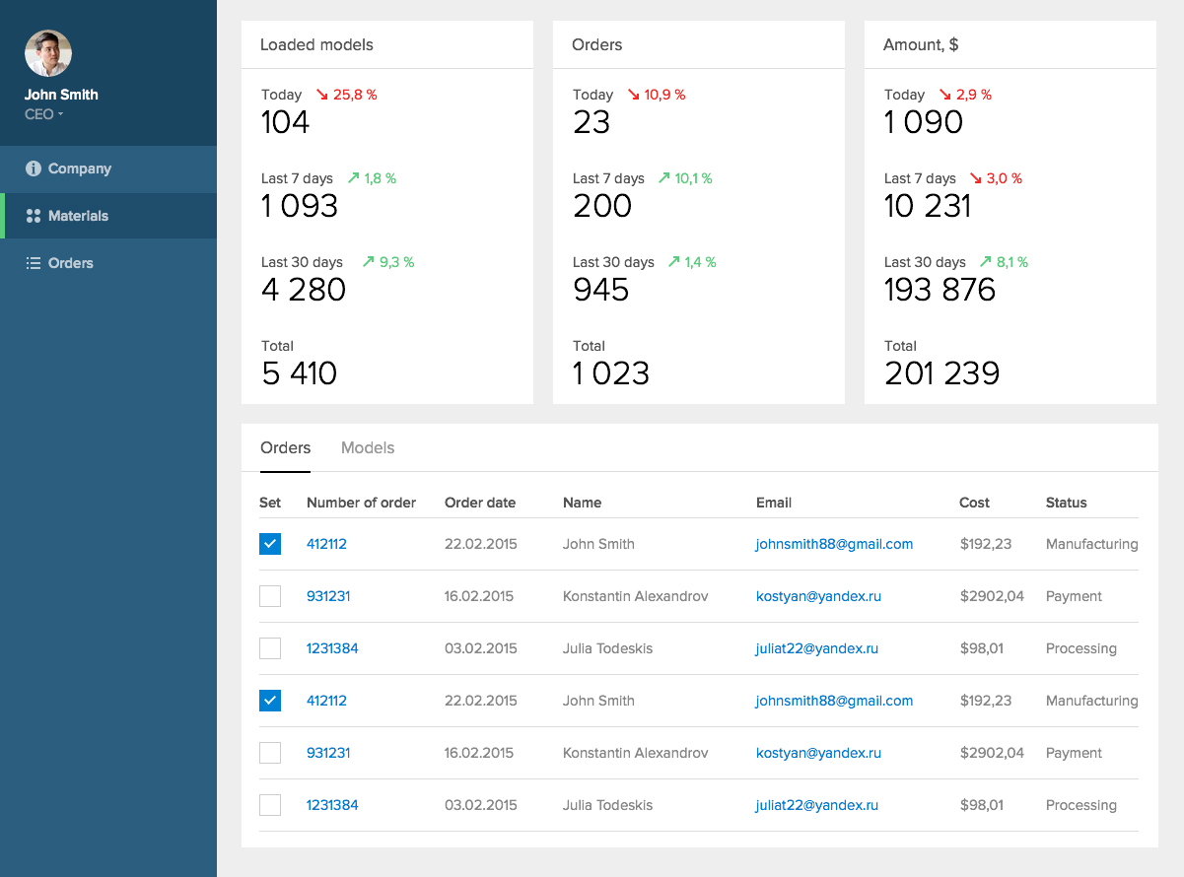Click John Smith's profile avatar

pos(48,53)
